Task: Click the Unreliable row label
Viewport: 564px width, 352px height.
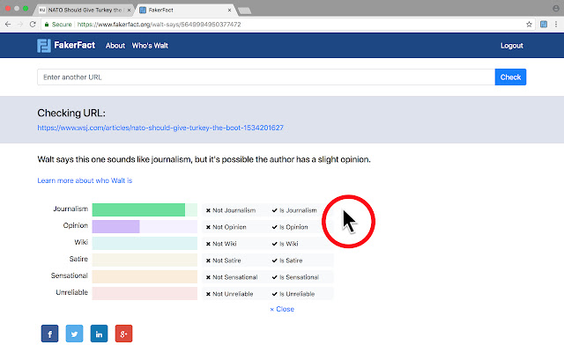Action: point(72,292)
